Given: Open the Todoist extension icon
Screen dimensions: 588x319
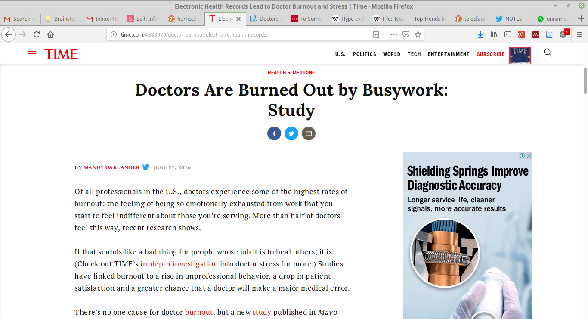Looking at the screenshot, I should pyautogui.click(x=521, y=34).
